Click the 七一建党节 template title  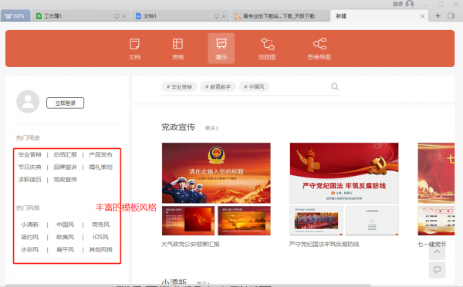(x=431, y=245)
